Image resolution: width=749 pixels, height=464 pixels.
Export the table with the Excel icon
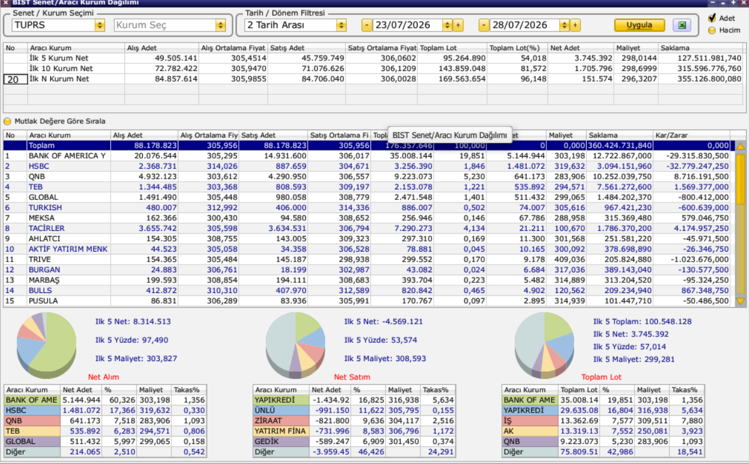click(681, 25)
